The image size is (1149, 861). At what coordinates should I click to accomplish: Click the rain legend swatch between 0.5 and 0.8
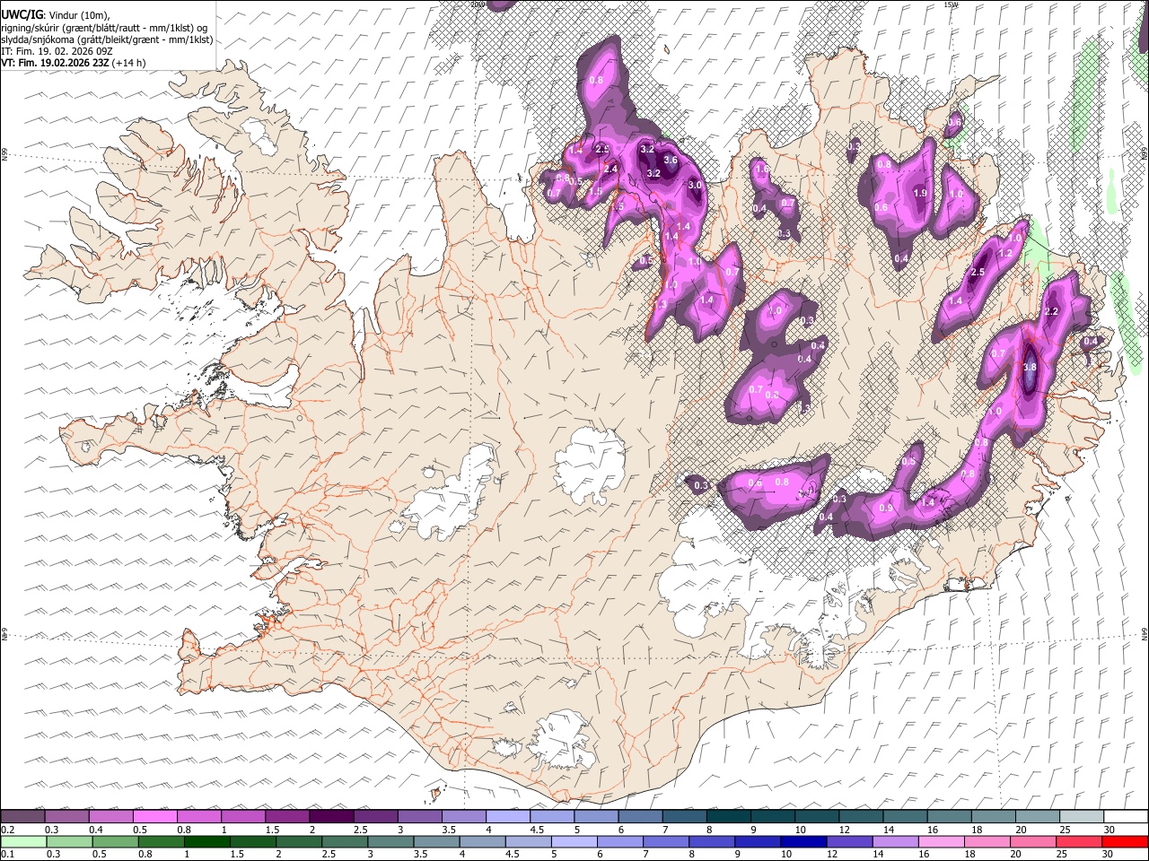pos(115,842)
